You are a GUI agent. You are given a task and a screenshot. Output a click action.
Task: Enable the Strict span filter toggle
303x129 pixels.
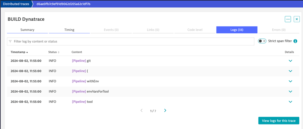pos(262,41)
